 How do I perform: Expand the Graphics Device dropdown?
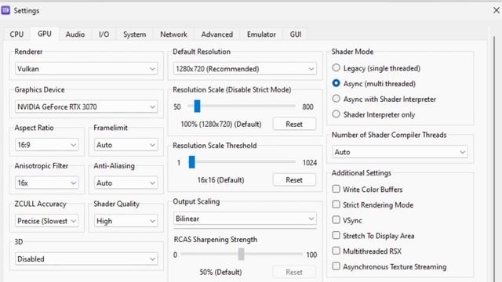[86, 107]
